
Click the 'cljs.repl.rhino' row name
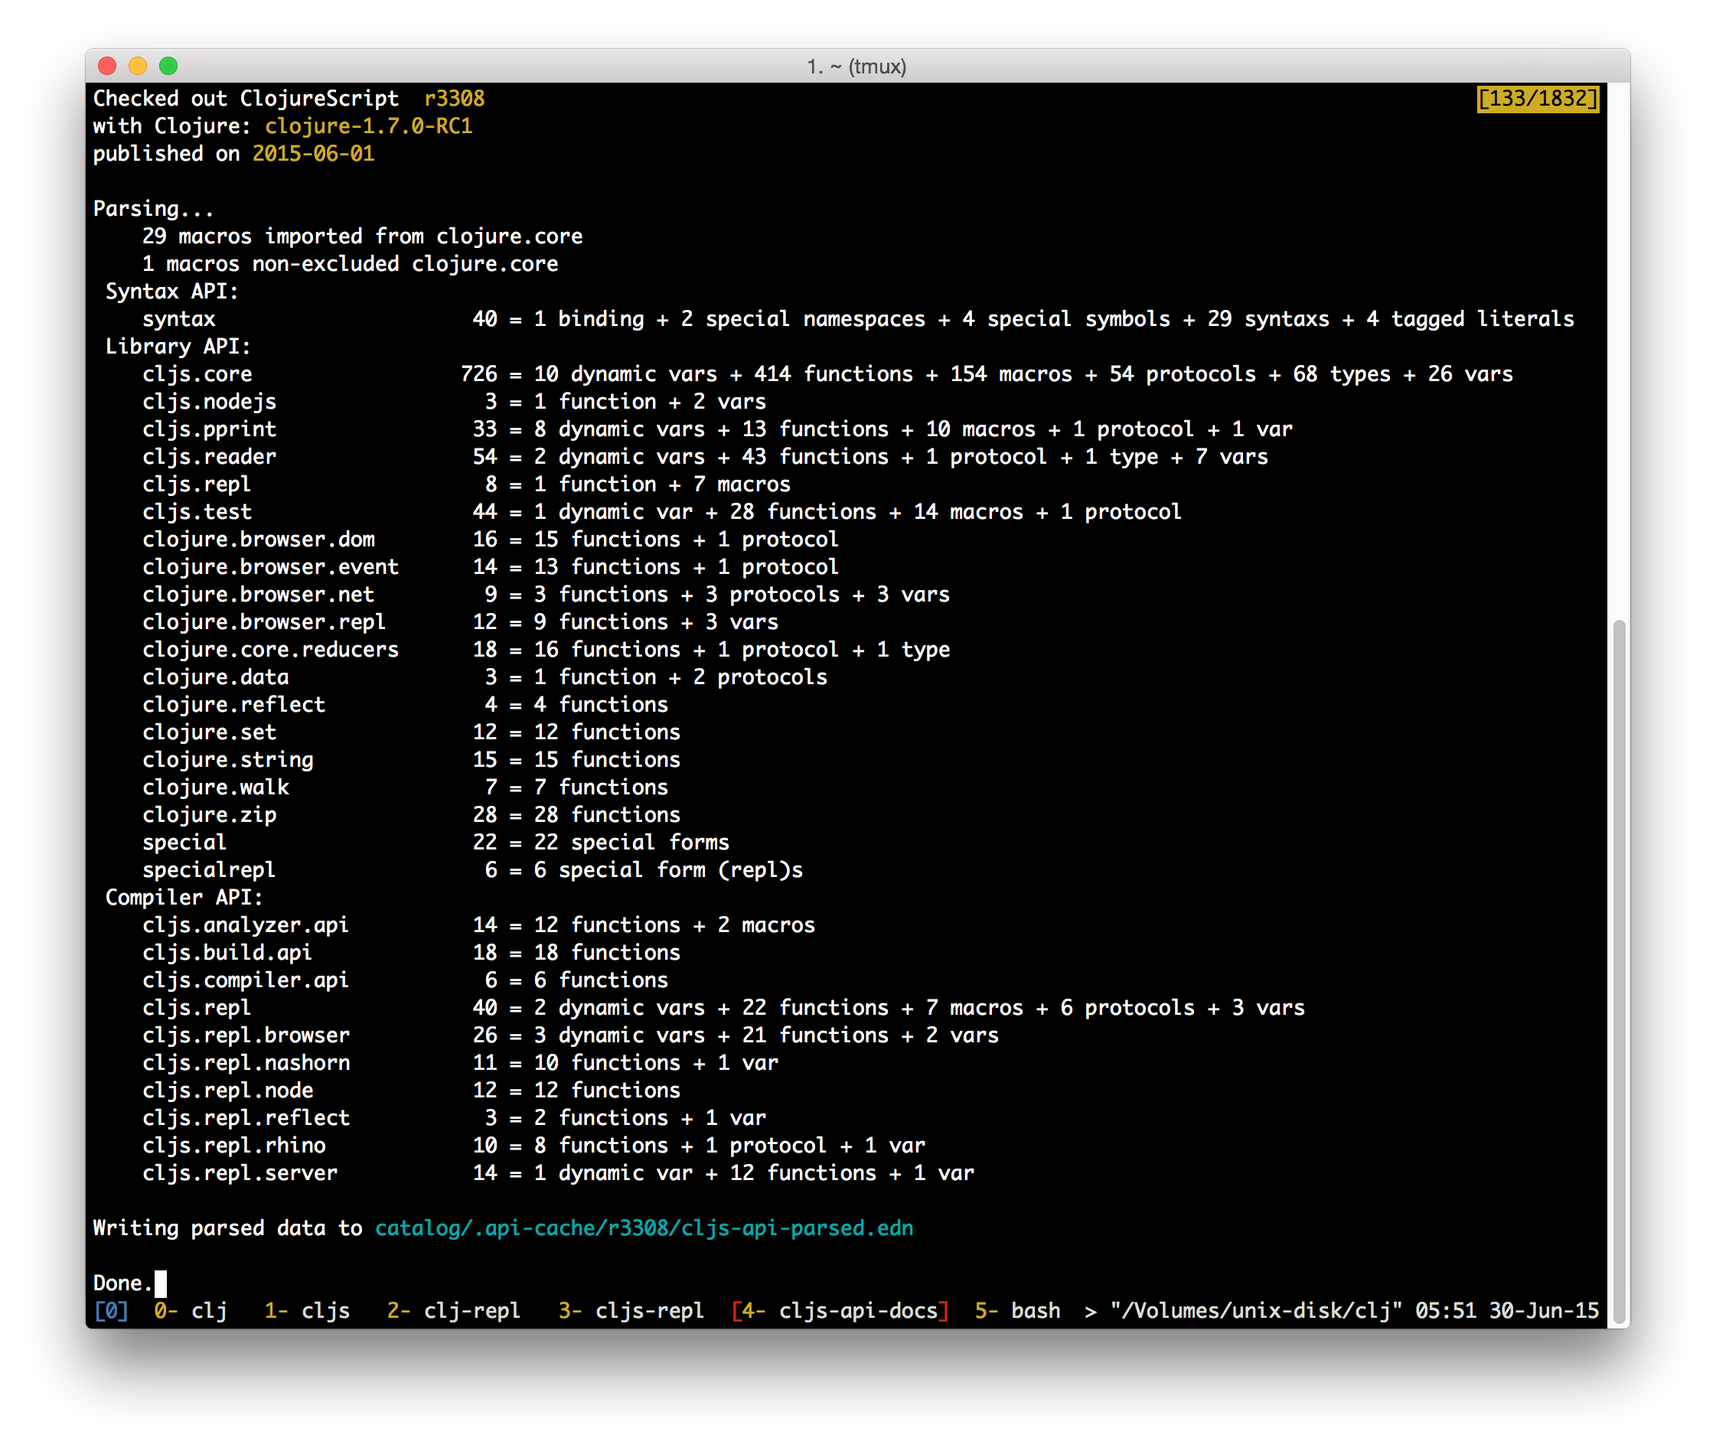click(233, 1146)
